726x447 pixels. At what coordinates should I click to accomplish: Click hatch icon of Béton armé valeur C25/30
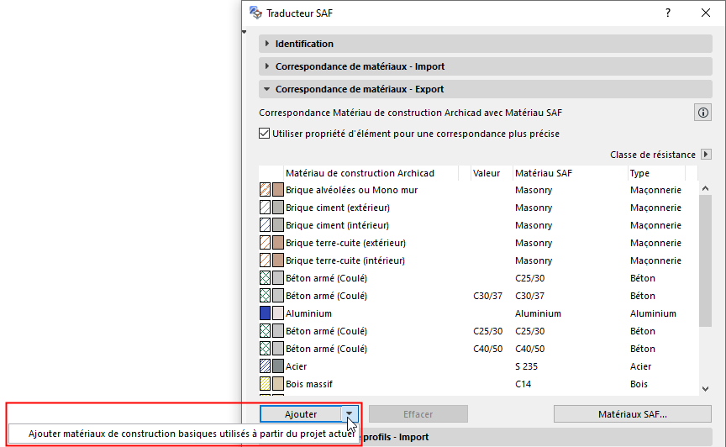coord(265,330)
